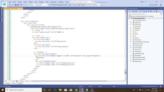
Task: Start debugging with IIS Express play button
Action: 50,5
